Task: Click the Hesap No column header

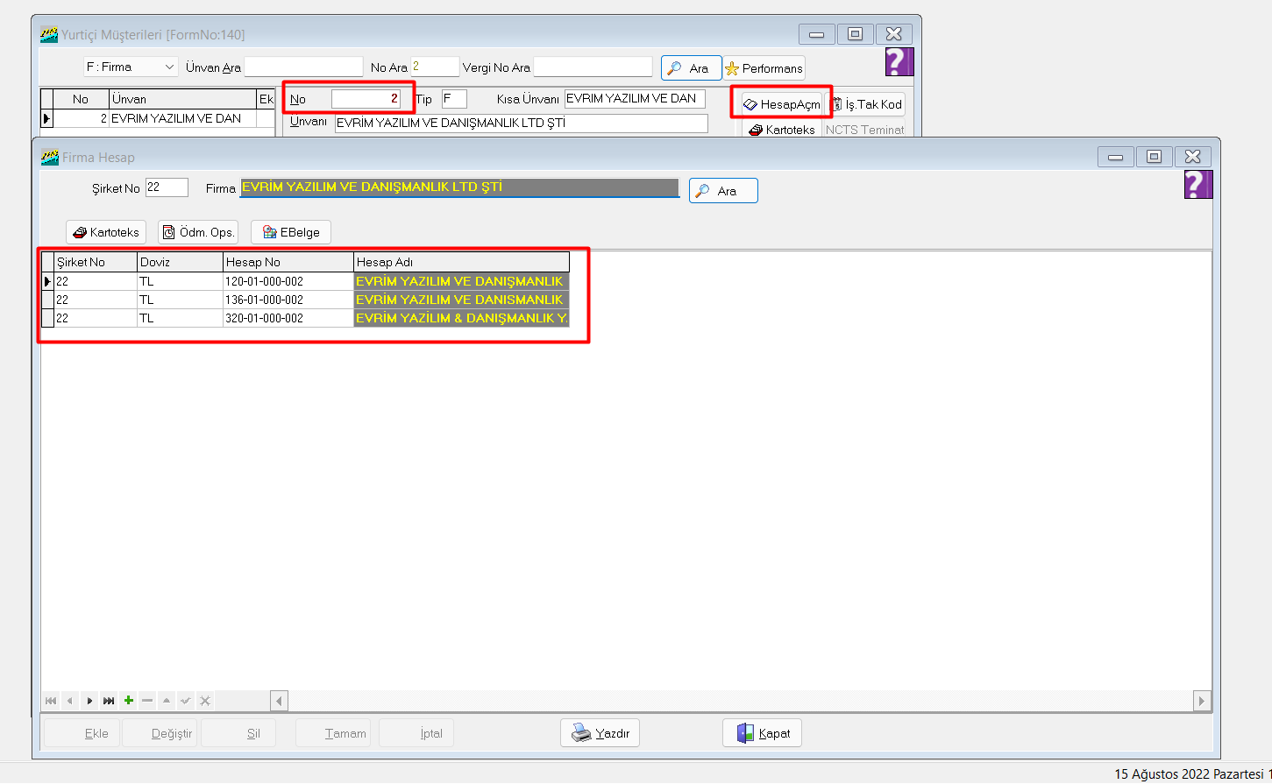Action: click(288, 262)
